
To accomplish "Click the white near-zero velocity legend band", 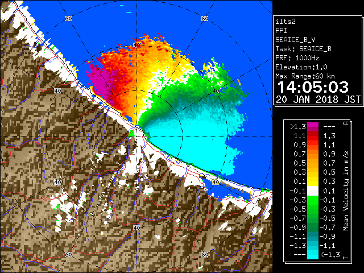I will (x=313, y=191).
